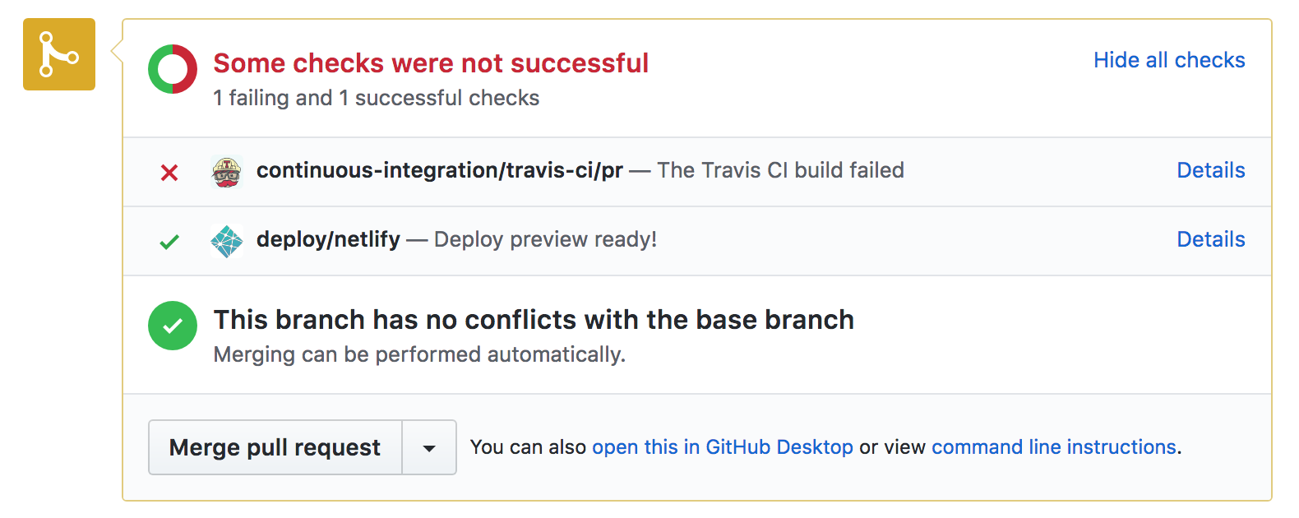The image size is (1299, 518).
Task: Click the Travis CI mascot avatar
Action: click(227, 172)
